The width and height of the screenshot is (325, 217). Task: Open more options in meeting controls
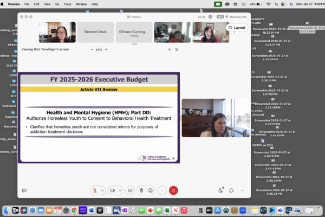(x=162, y=190)
